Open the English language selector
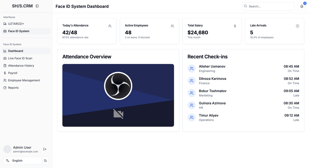The height and width of the screenshot is (168, 309). pyautogui.click(x=22, y=161)
